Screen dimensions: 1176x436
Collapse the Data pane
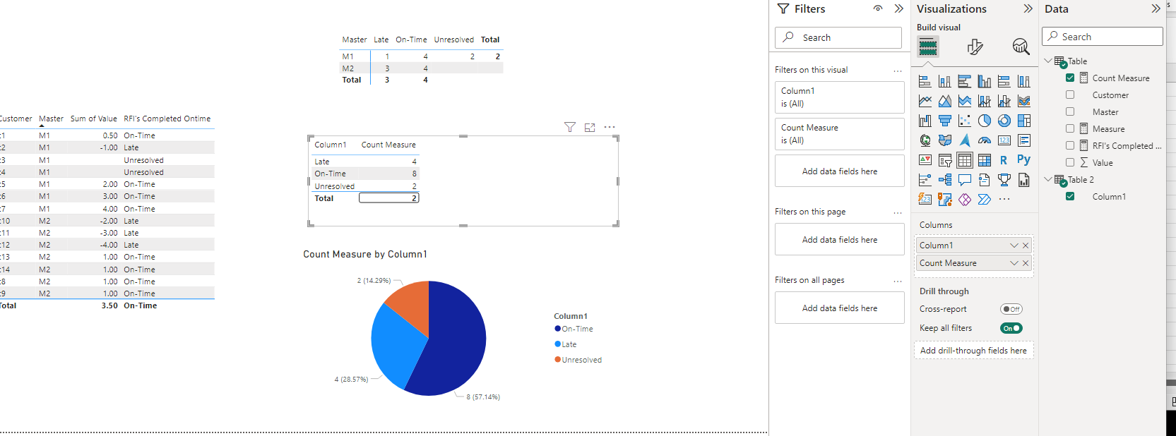(x=1156, y=8)
